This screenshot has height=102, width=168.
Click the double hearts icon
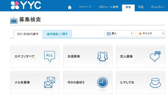click(155, 56)
